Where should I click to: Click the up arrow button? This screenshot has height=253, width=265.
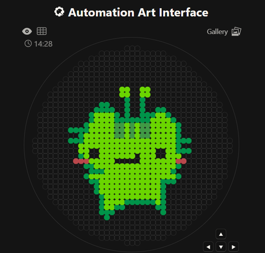pos(221,234)
